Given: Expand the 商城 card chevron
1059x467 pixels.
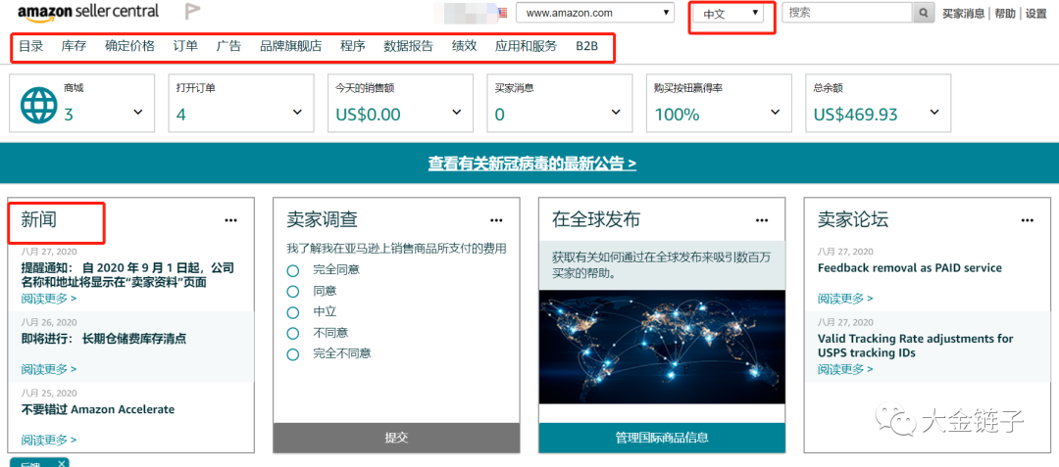Looking at the screenshot, I should tap(138, 112).
